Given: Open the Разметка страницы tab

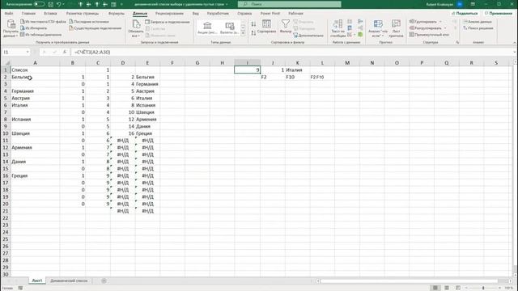Looking at the screenshot, I should point(83,14).
